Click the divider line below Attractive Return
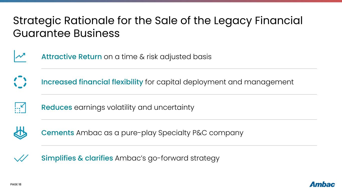Viewport: 342px width, 192px height. coord(179,69)
